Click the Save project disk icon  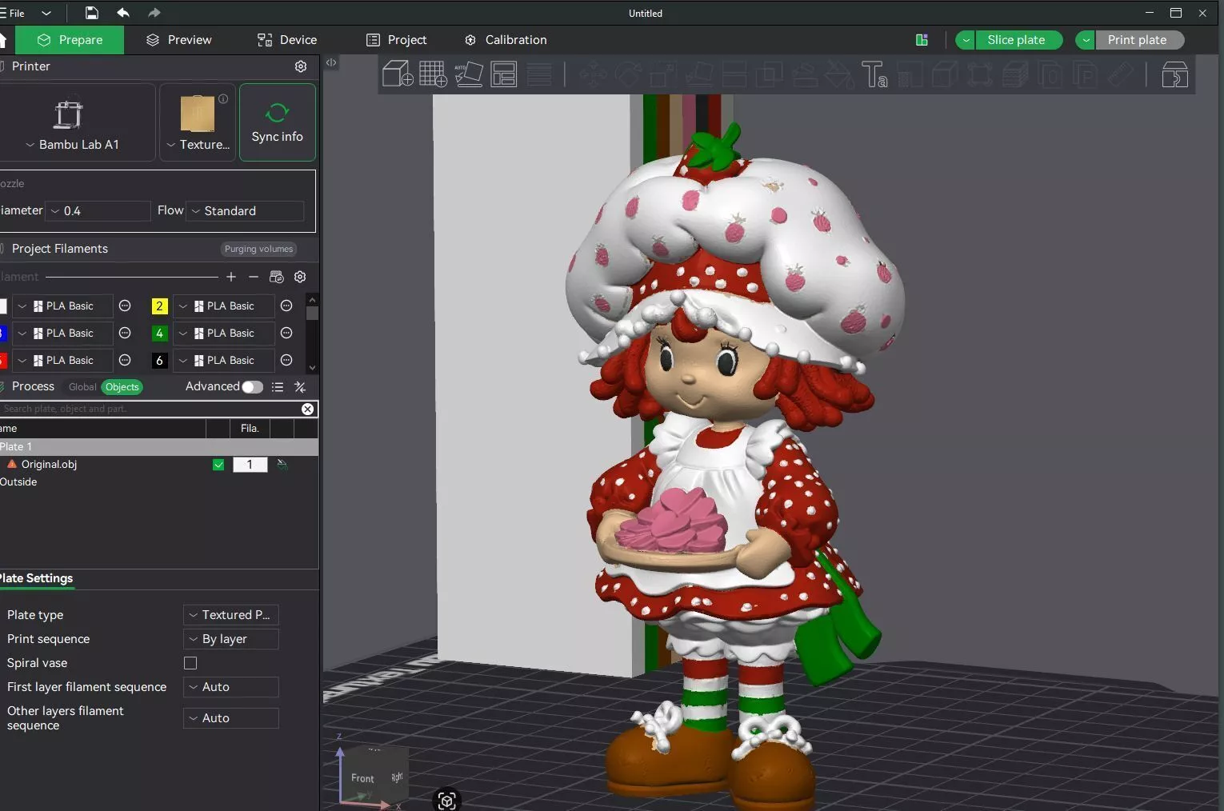point(92,13)
